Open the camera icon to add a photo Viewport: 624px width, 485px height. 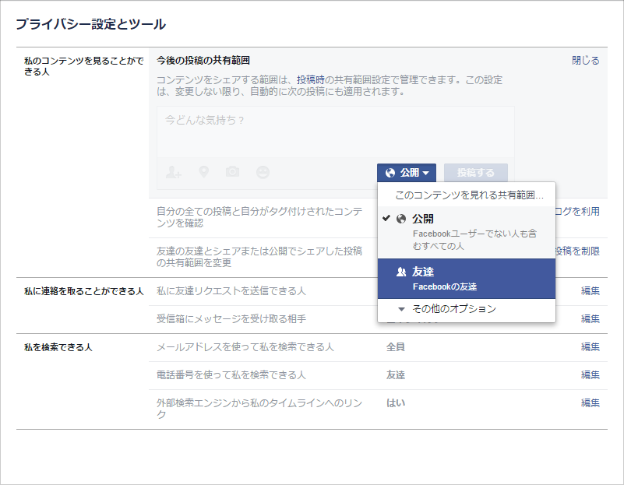coord(233,173)
